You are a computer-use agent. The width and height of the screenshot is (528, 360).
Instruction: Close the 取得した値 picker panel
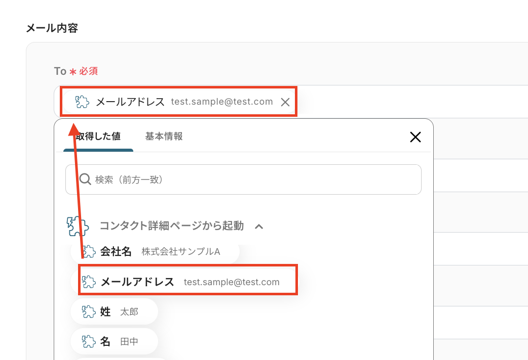click(x=415, y=137)
